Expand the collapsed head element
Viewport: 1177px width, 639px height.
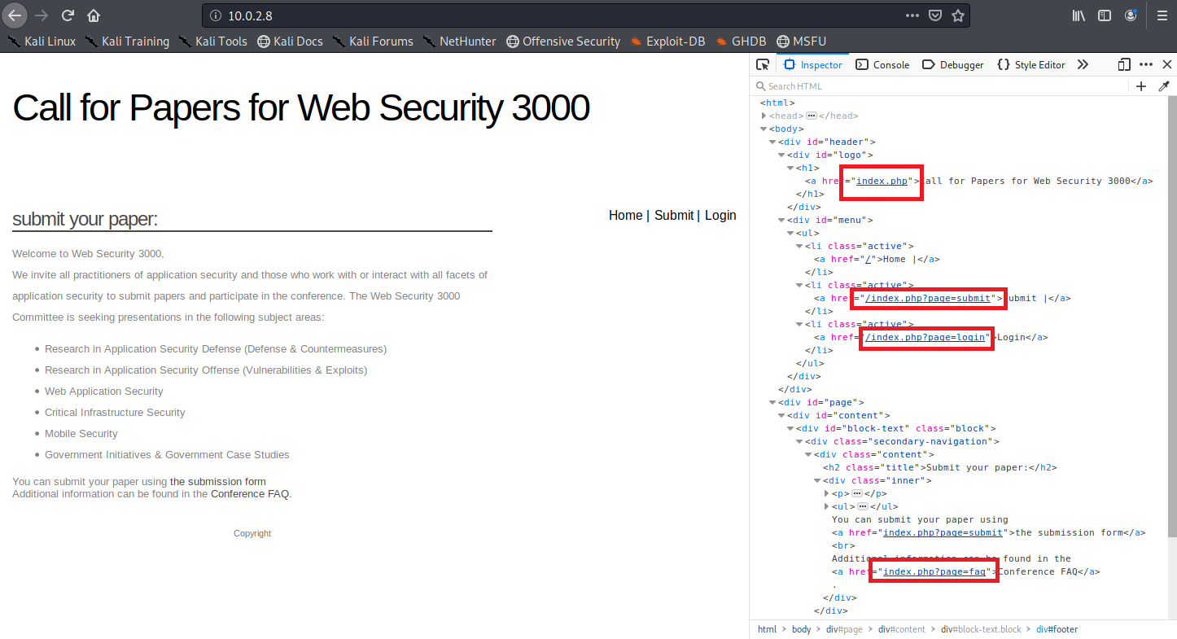tap(764, 116)
